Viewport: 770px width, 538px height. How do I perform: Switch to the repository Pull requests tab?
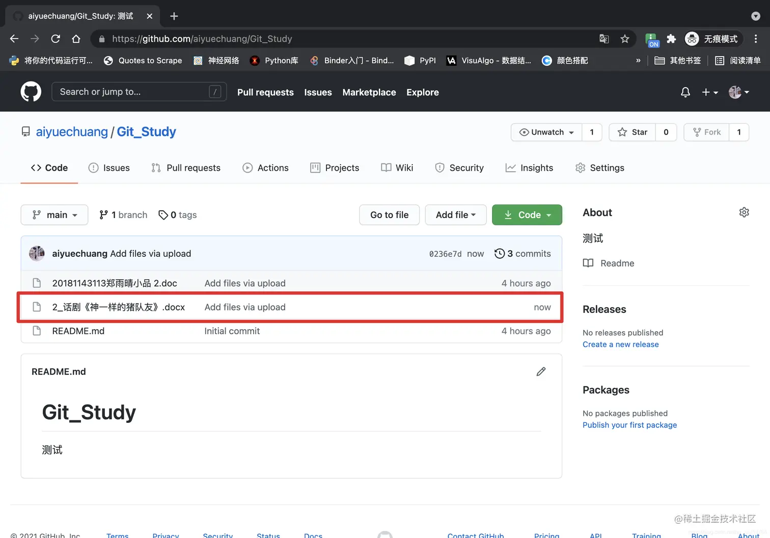click(186, 168)
